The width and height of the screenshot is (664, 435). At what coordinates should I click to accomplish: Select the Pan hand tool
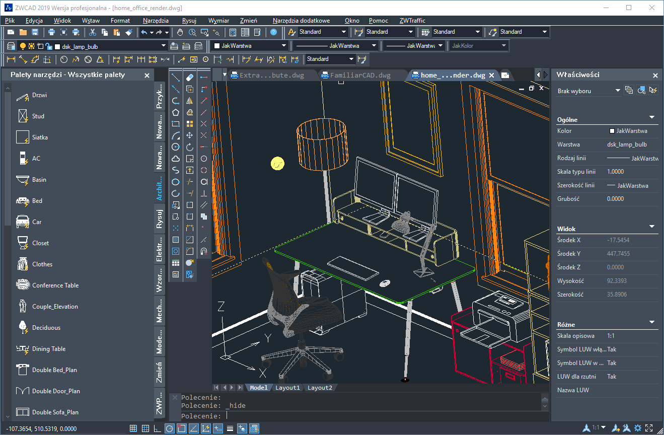point(180,32)
